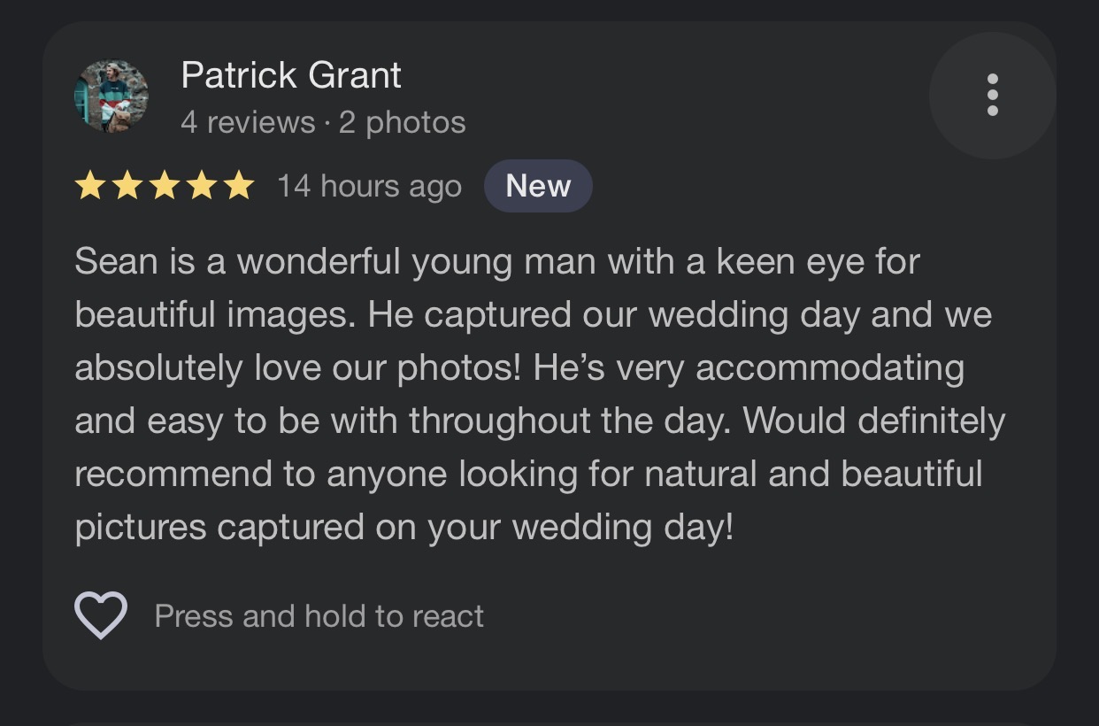The width and height of the screenshot is (1099, 726).
Task: Open the three-dot more options menu
Action: pos(992,94)
